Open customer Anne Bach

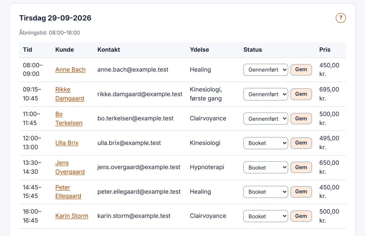tap(70, 70)
